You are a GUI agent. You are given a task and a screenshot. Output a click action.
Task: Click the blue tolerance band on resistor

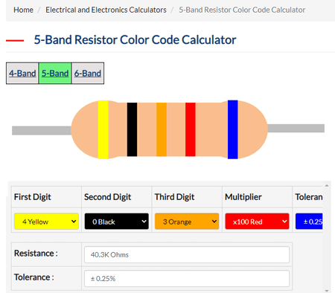233,129
